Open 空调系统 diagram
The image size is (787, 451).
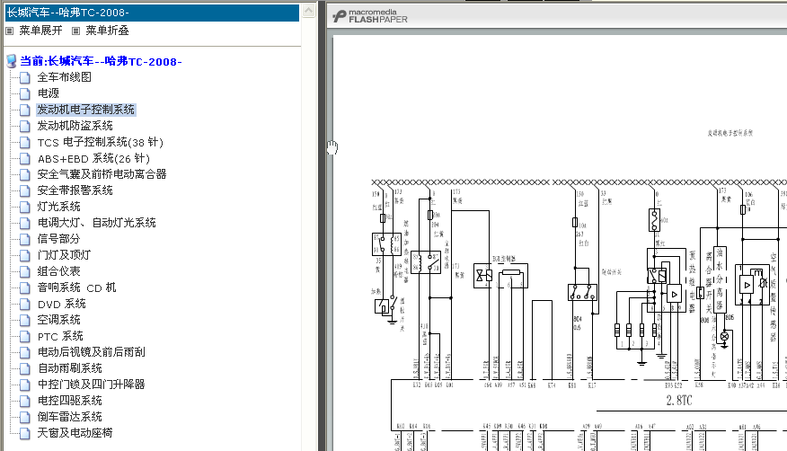(x=58, y=320)
